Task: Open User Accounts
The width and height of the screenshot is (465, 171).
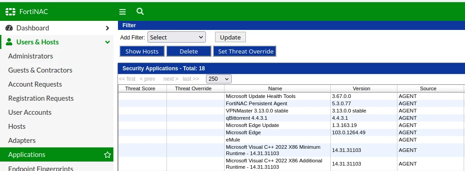Action: tap(29, 112)
